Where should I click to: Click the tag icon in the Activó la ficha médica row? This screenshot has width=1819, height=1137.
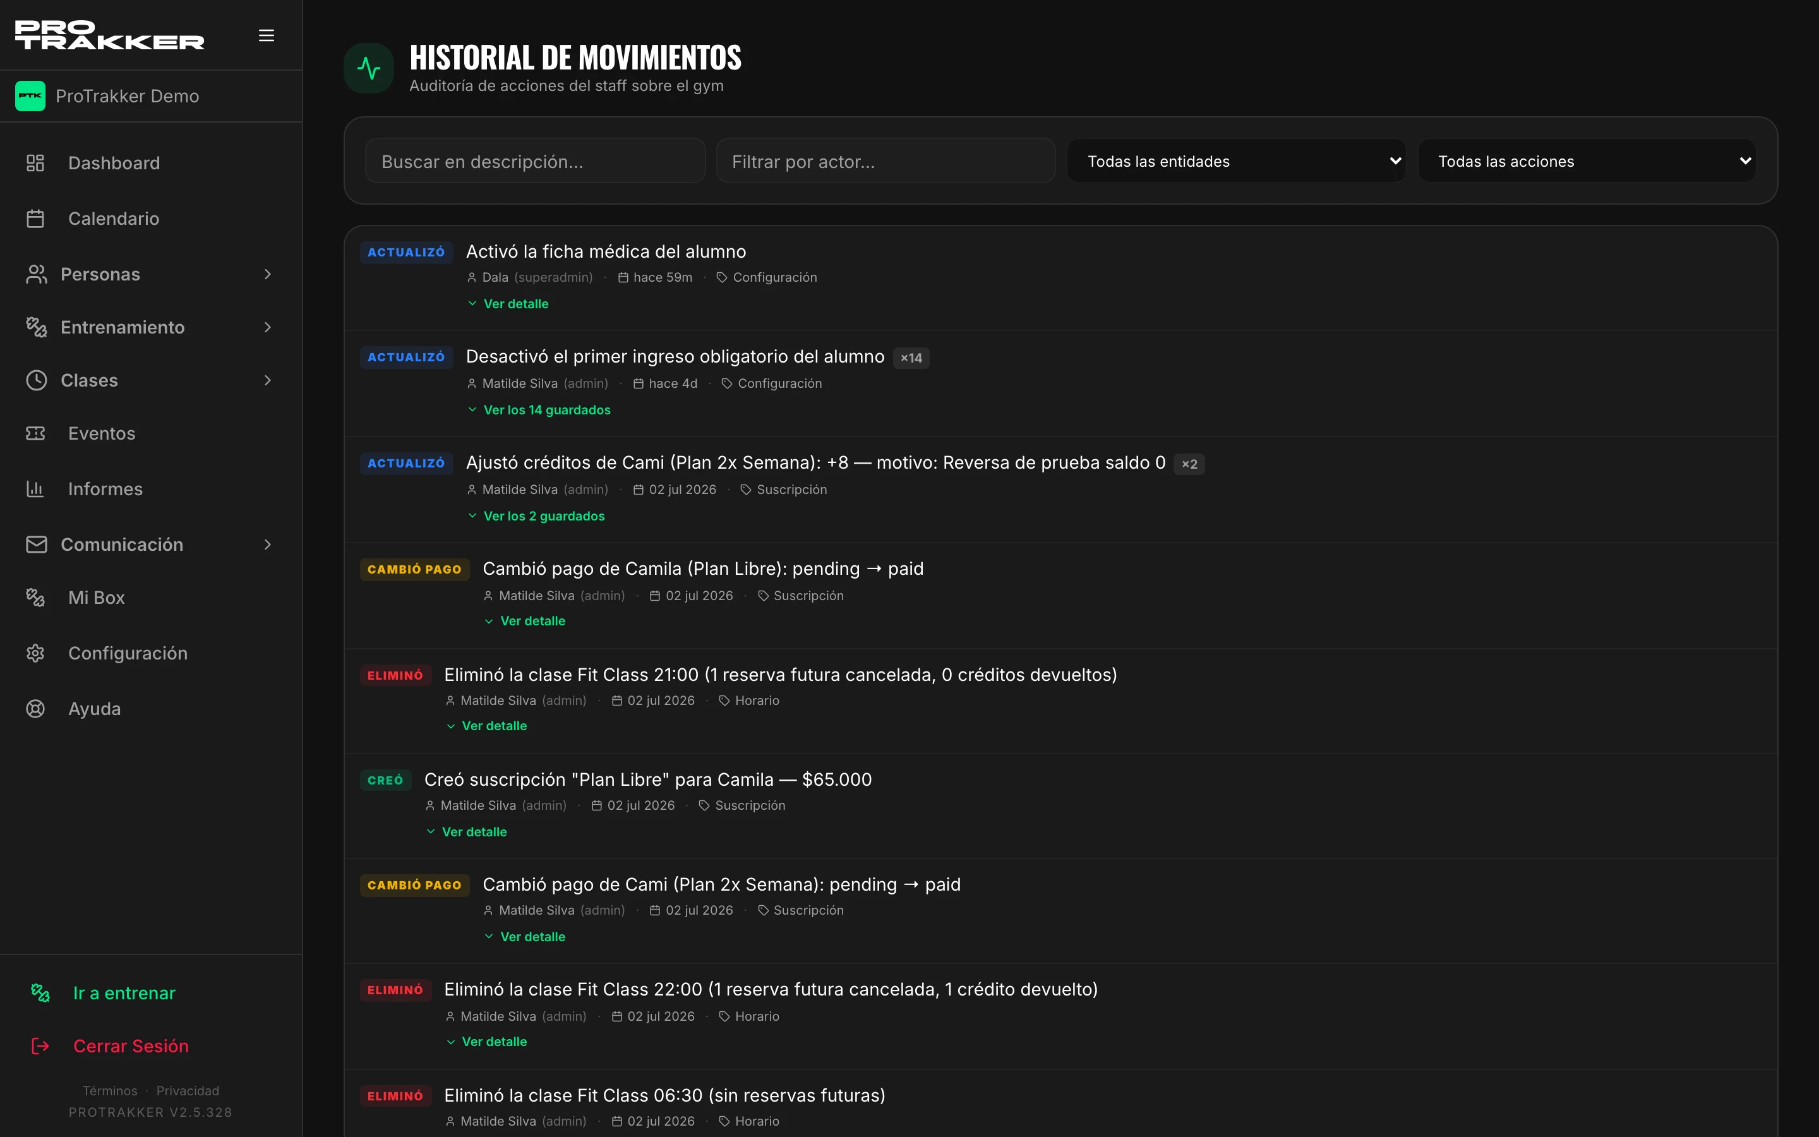(721, 277)
